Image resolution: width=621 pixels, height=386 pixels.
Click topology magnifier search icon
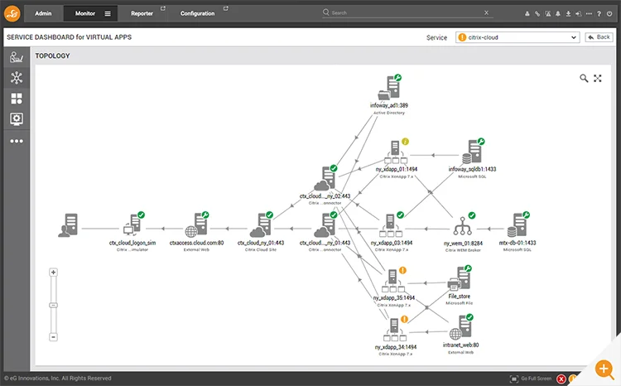tap(584, 78)
